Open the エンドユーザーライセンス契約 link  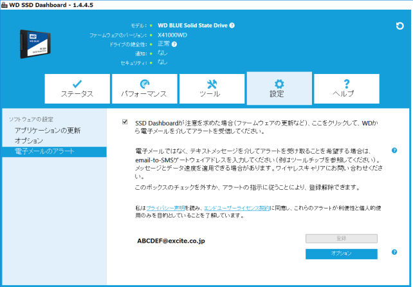237,208
